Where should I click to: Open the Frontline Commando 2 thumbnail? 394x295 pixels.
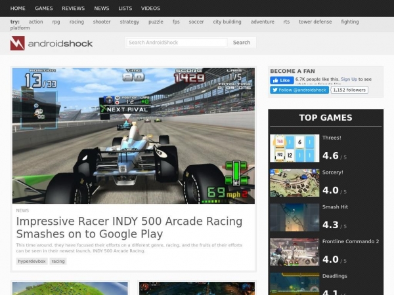pyautogui.click(x=294, y=252)
